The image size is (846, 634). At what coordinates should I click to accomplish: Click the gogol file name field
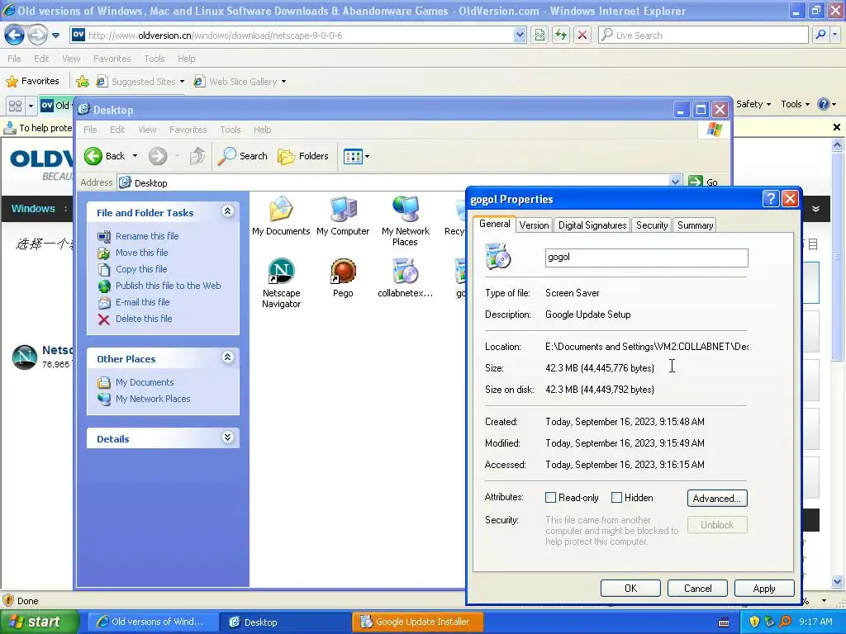(646, 258)
